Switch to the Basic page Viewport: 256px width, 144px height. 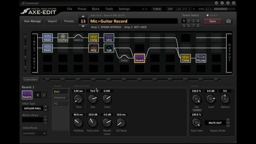(x=60, y=92)
